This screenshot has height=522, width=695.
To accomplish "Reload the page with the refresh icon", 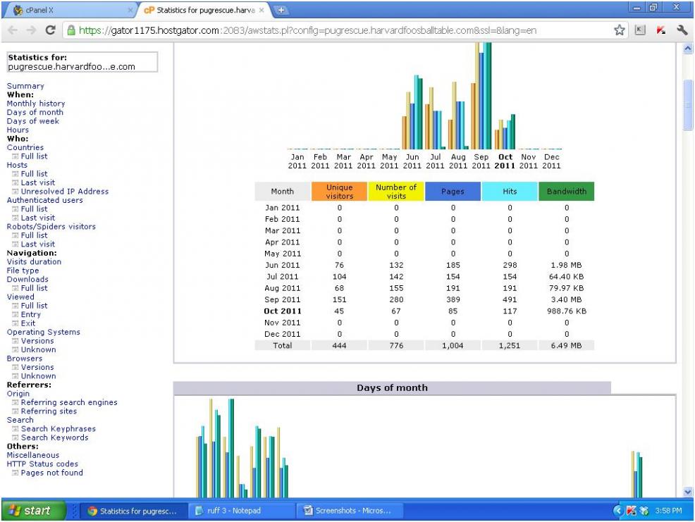I will (51, 31).
